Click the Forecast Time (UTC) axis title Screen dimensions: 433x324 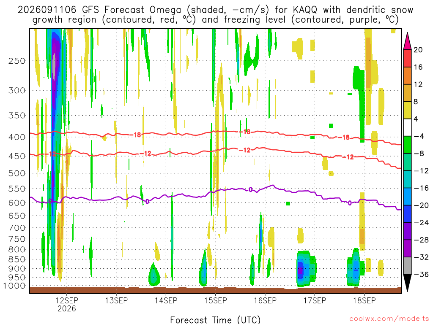[x=215, y=320]
